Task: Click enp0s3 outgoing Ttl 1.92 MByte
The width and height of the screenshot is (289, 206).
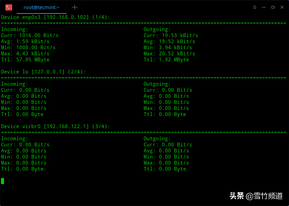Action: point(166,60)
